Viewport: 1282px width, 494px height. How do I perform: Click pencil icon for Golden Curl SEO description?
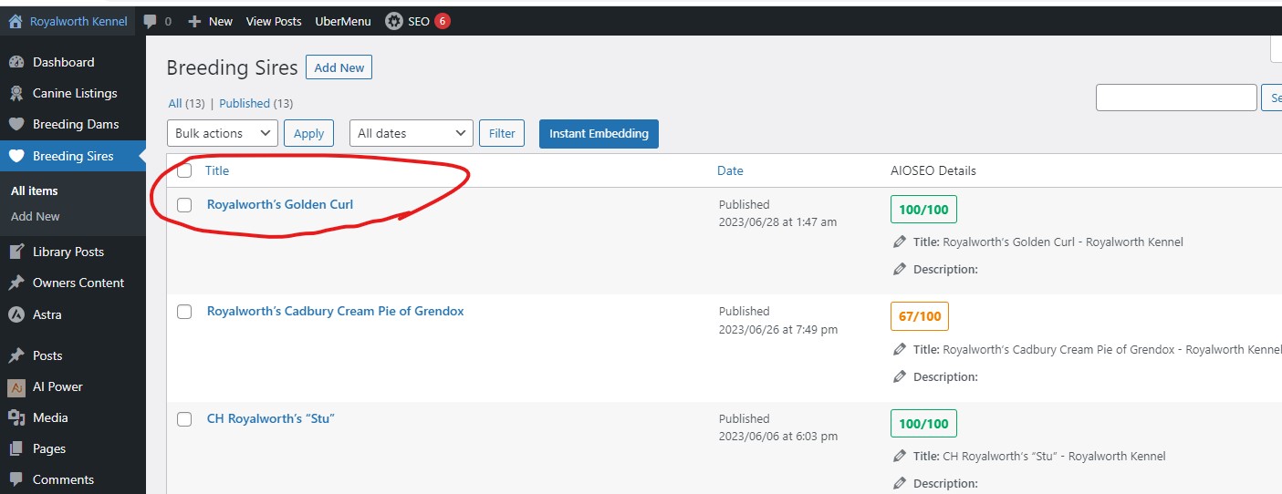(x=900, y=269)
